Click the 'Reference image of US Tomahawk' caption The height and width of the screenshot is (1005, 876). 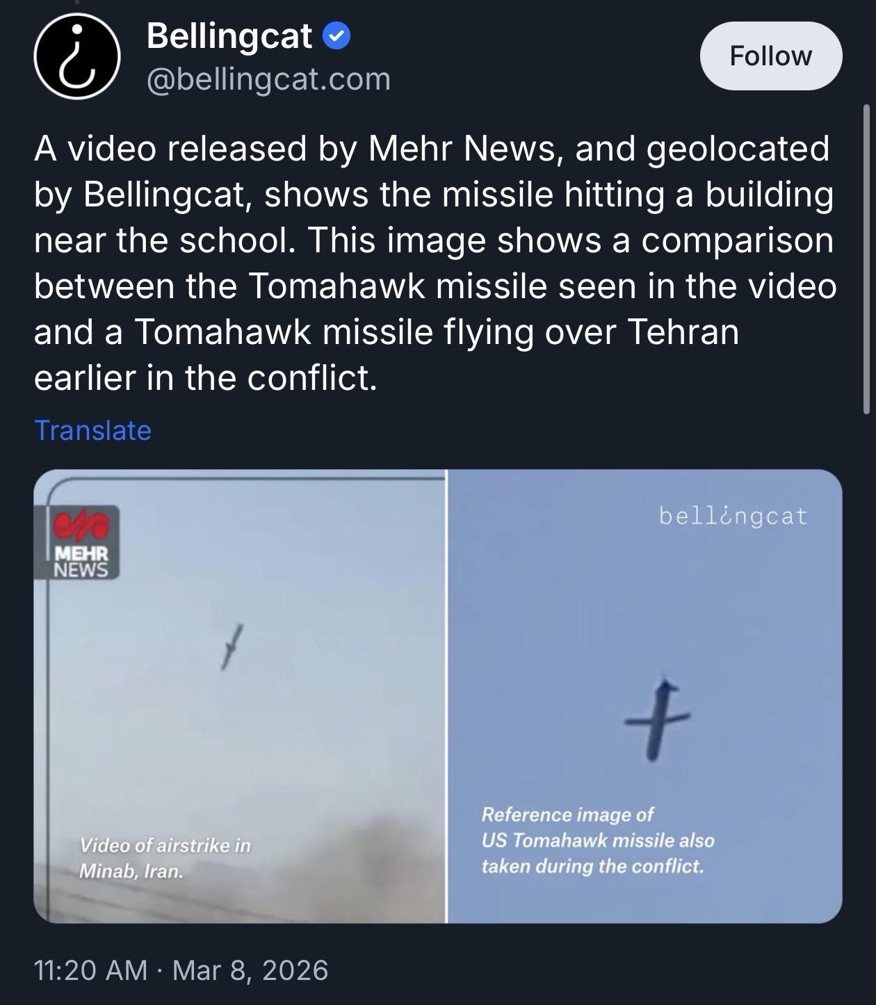click(x=598, y=840)
